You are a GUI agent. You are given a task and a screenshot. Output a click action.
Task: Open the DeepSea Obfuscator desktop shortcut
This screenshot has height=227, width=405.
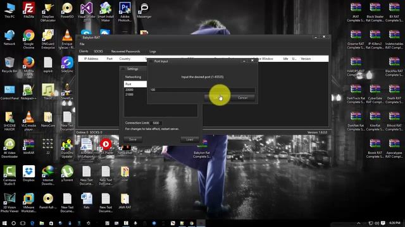point(48,12)
